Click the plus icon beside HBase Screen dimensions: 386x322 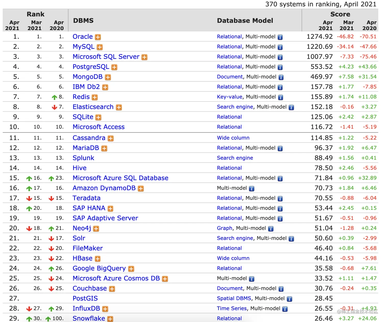pos(98,259)
